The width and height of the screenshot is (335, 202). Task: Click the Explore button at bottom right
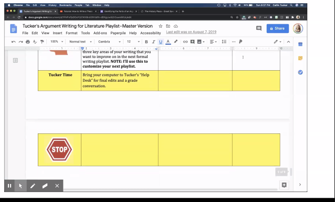tap(284, 185)
